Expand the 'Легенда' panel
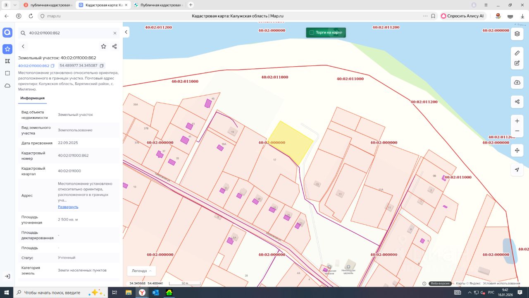Viewport: 529px width, 298px height. (141, 271)
